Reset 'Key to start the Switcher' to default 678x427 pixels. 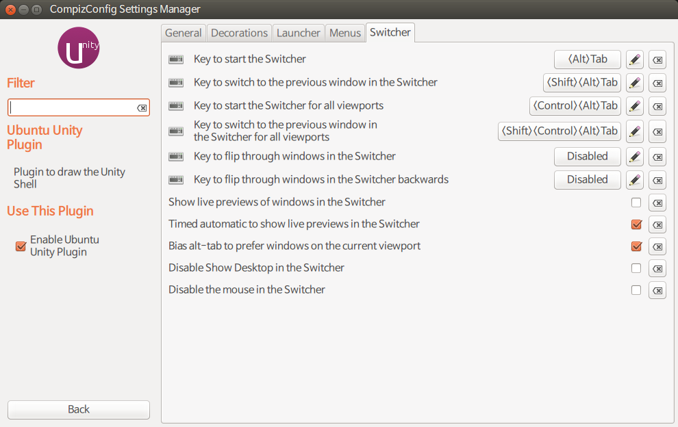[x=657, y=60]
